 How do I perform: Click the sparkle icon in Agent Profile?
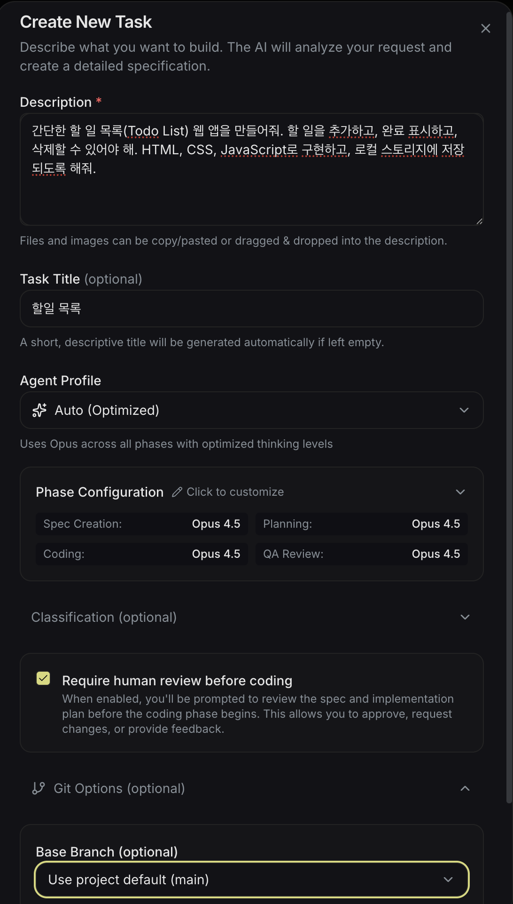tap(39, 410)
